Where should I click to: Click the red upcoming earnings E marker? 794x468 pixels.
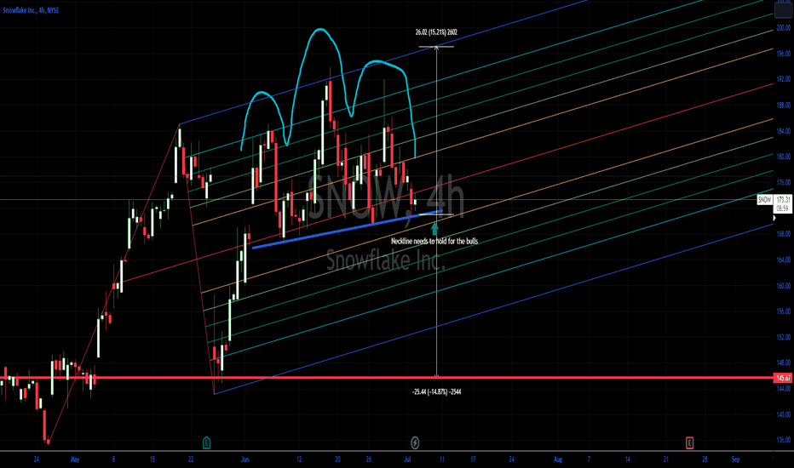[689, 443]
